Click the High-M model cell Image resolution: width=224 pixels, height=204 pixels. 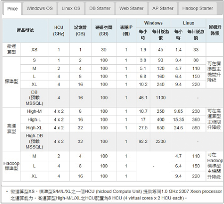click(x=34, y=111)
